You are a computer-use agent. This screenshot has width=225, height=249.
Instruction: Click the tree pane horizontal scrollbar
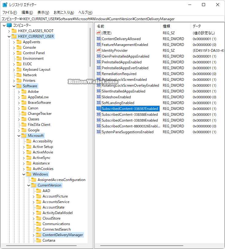coord(41,246)
